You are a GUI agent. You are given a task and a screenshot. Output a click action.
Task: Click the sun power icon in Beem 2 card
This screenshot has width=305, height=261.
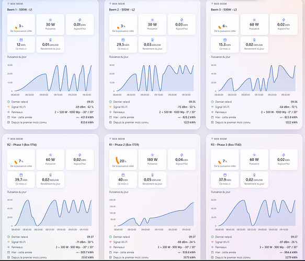point(152,20)
